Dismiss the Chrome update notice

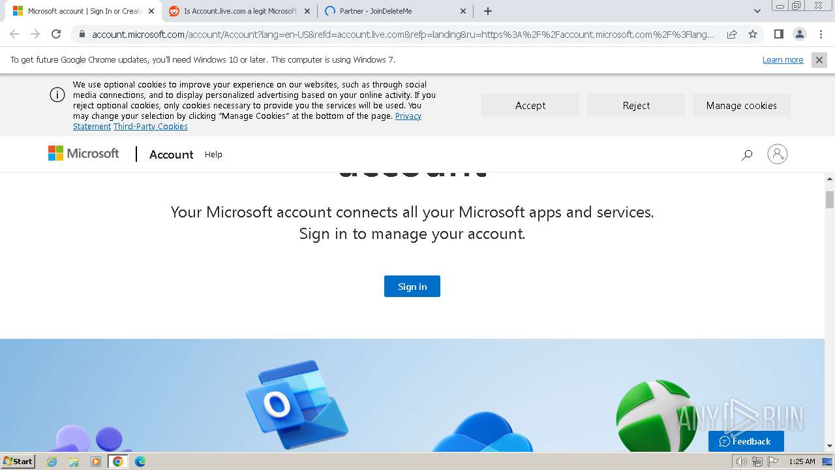coord(819,60)
